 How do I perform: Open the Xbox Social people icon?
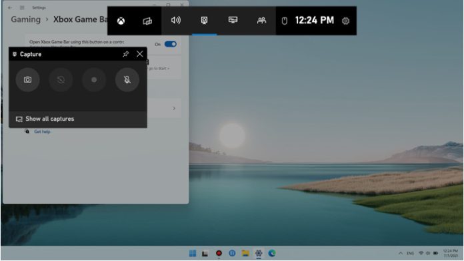point(261,20)
